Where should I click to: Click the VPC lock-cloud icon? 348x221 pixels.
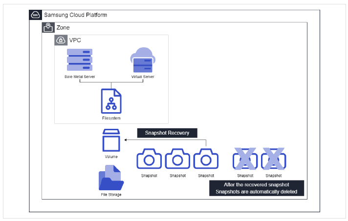tap(61, 40)
